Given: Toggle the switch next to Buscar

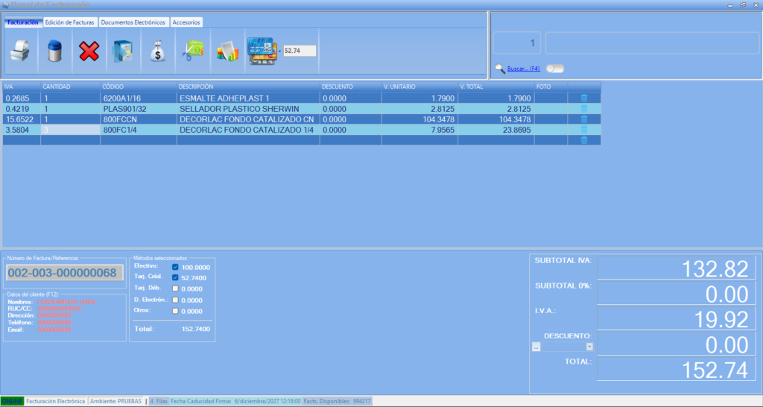Looking at the screenshot, I should click(x=554, y=69).
